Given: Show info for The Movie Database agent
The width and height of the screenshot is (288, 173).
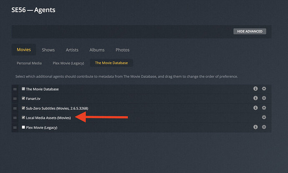Looking at the screenshot, I should 255,89.
